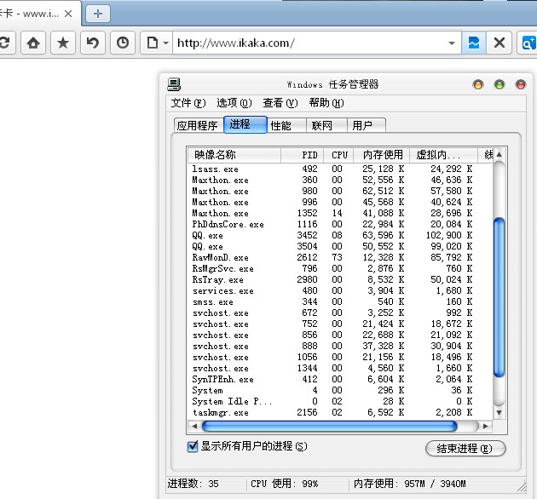This screenshot has height=499, width=537.
Task: Click vertical scrollbar up arrow
Action: pos(499,154)
